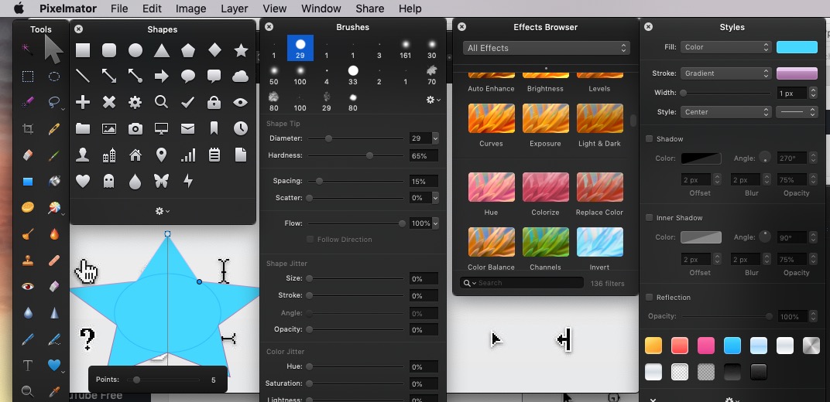This screenshot has width=830, height=402.
Task: Select the Lightning bolt shape
Action: [188, 181]
